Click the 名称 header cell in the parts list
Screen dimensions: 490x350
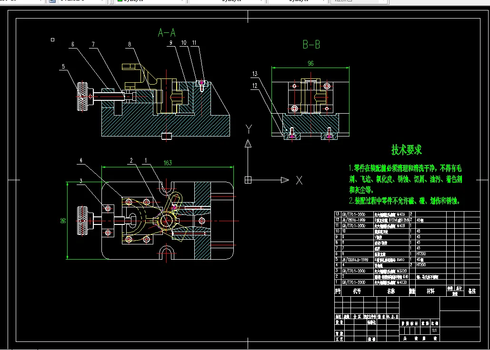point(391,291)
